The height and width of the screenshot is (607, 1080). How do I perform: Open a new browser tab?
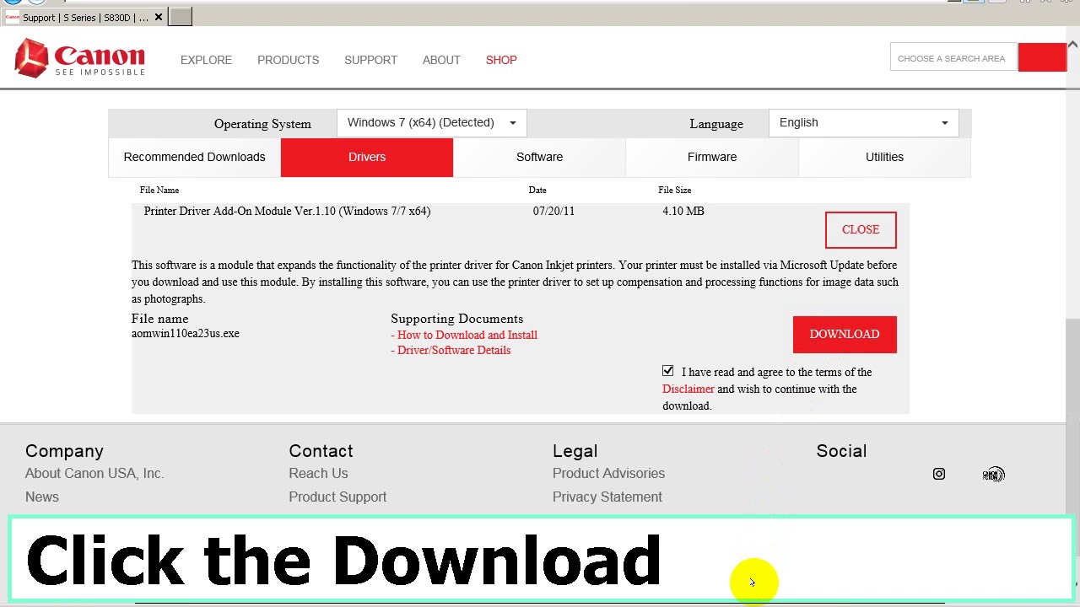[x=180, y=17]
